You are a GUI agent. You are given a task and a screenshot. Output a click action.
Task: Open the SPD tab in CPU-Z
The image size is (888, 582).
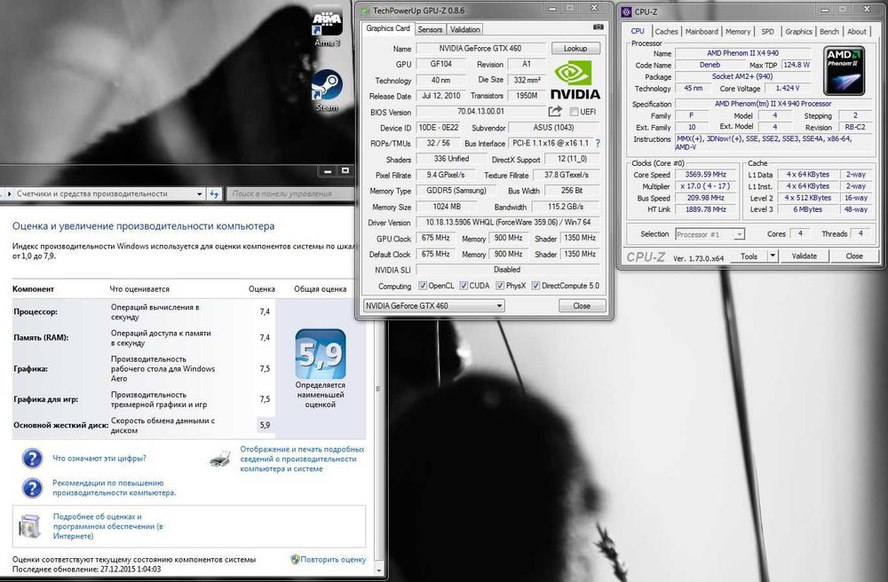(x=767, y=32)
